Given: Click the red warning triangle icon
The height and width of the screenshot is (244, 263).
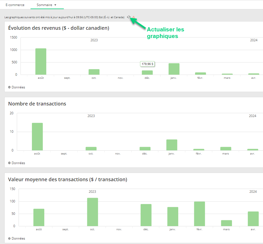Looking at the screenshot, I should [x=133, y=17].
